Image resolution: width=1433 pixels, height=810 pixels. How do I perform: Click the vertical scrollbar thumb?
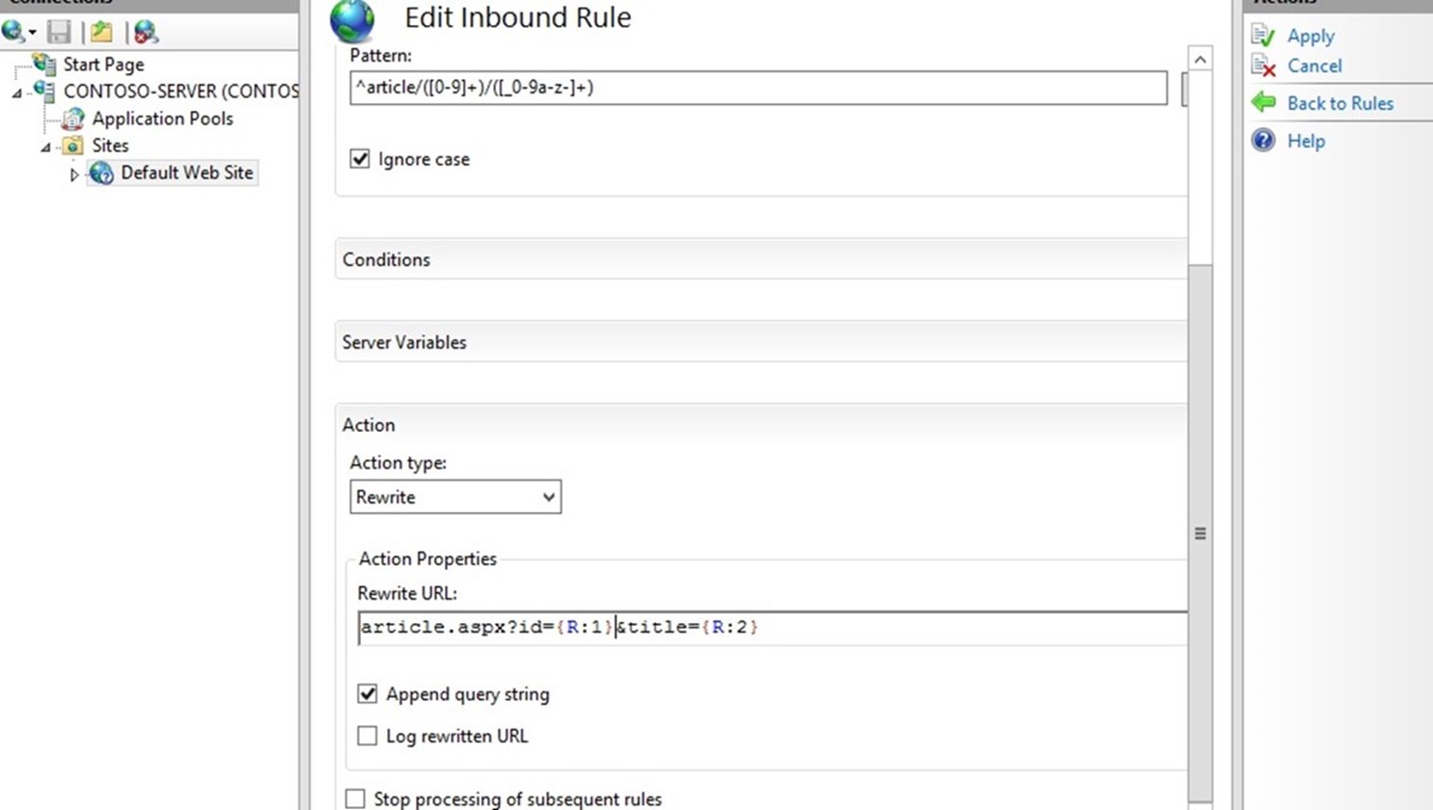click(1199, 532)
